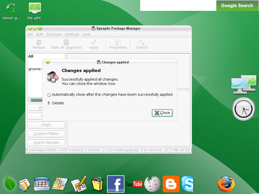Click the Google Search button
The height and width of the screenshot is (194, 259).
[237, 6]
